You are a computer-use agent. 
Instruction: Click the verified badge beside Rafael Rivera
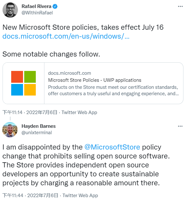(x=55, y=6)
